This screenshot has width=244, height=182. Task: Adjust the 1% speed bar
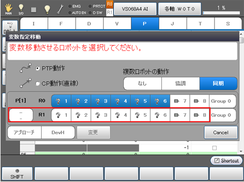[222, 13]
